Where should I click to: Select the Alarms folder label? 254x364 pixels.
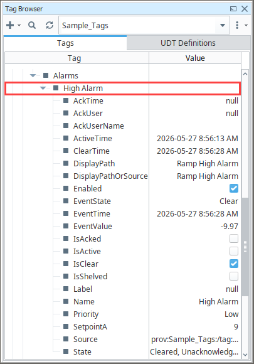66,76
